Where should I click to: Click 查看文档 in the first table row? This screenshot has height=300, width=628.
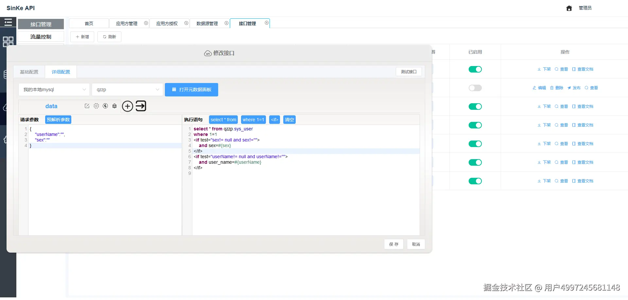pos(583,69)
